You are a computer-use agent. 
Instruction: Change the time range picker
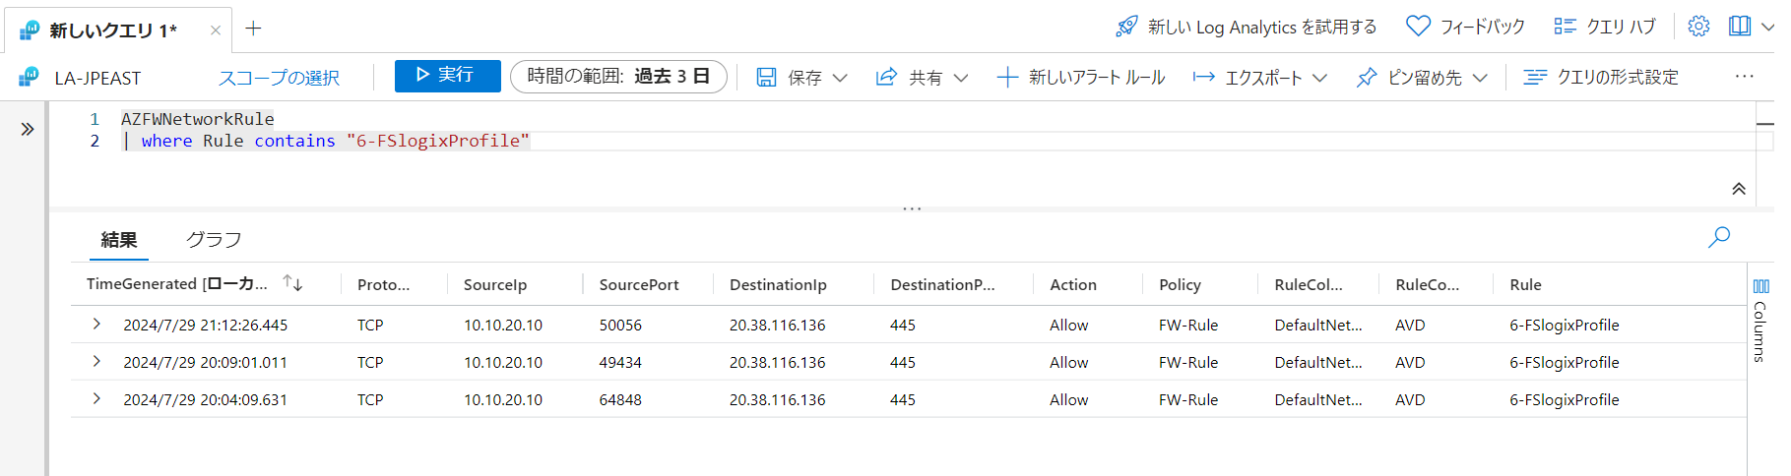click(x=618, y=77)
